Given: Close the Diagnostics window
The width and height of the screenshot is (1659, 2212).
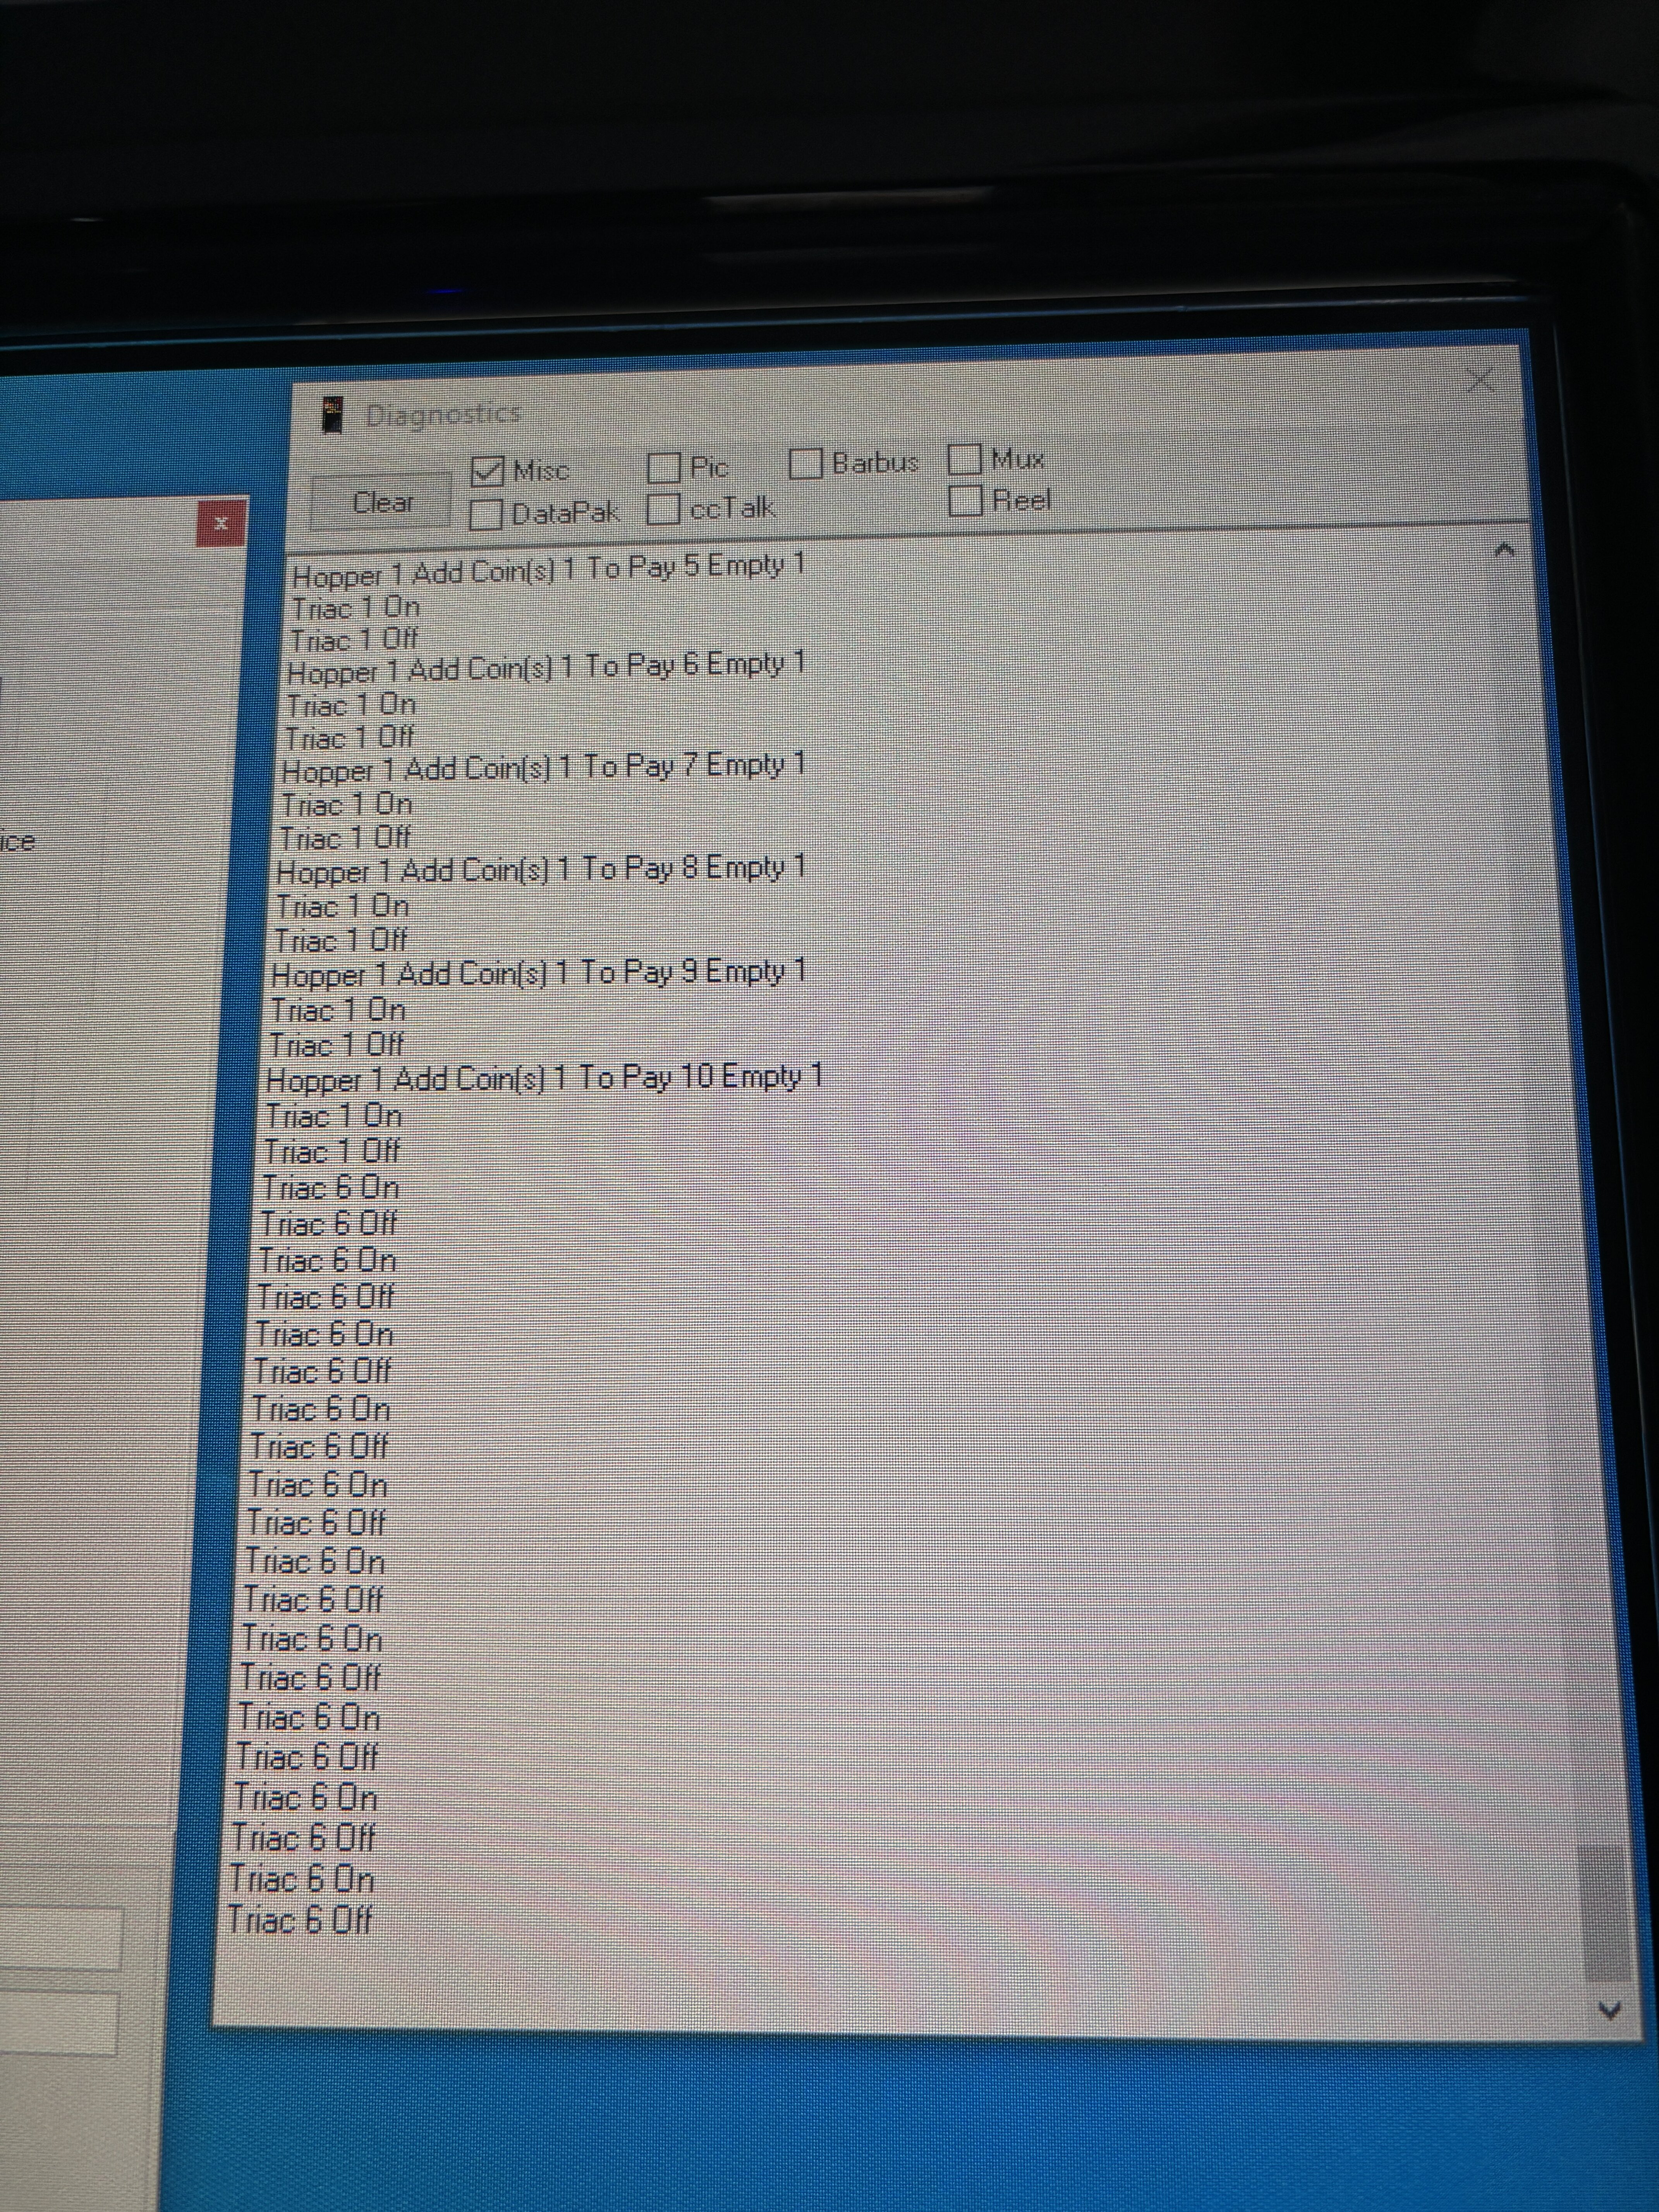Looking at the screenshot, I should (x=1480, y=380).
